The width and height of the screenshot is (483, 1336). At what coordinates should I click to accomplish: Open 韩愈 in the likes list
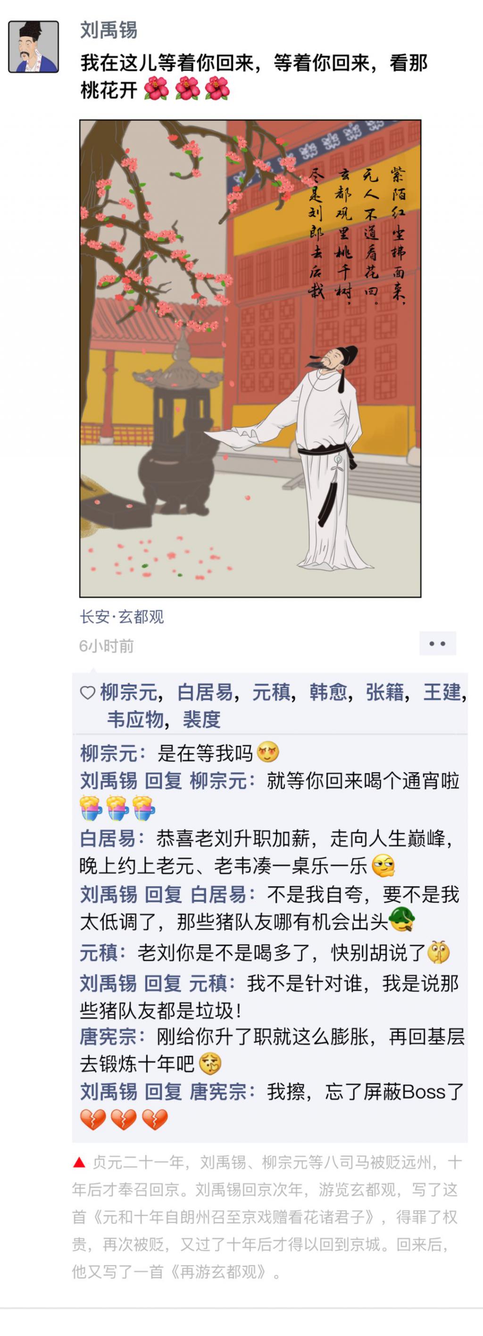click(x=327, y=692)
